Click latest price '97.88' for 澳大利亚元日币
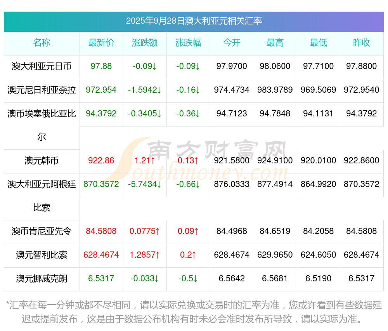Screen dimensions: 388x331 (101, 66)
